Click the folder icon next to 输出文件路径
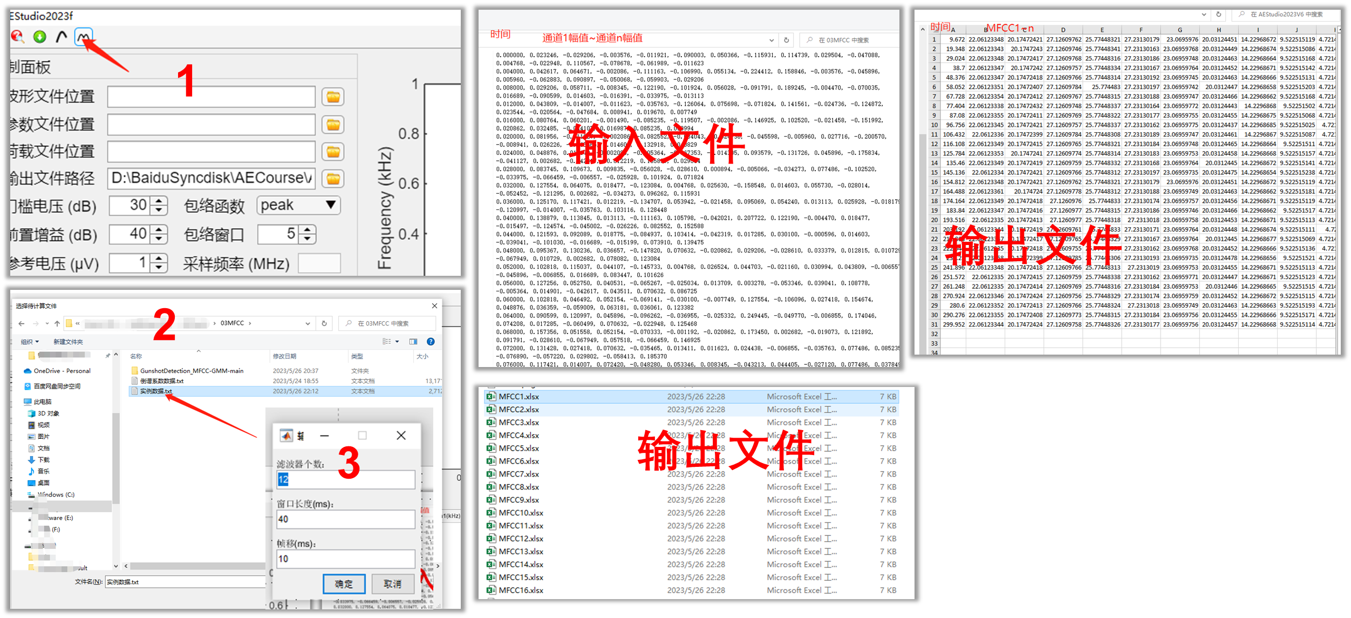 click(x=333, y=178)
